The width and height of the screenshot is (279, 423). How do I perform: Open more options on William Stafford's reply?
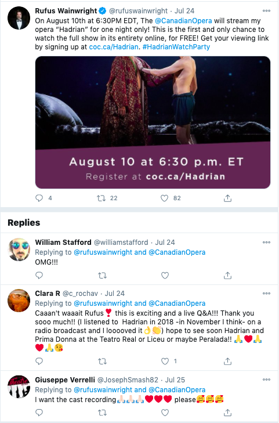[266, 243]
